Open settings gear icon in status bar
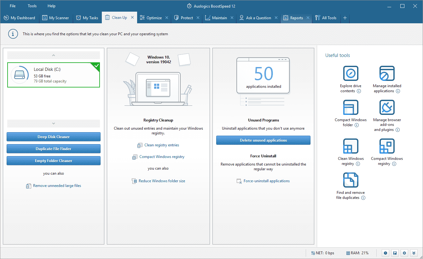This screenshot has height=259, width=423. click(404, 253)
